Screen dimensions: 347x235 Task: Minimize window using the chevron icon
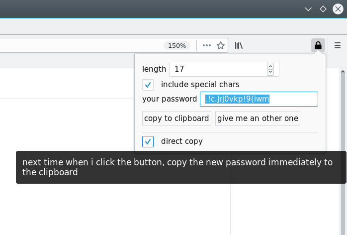(308, 9)
